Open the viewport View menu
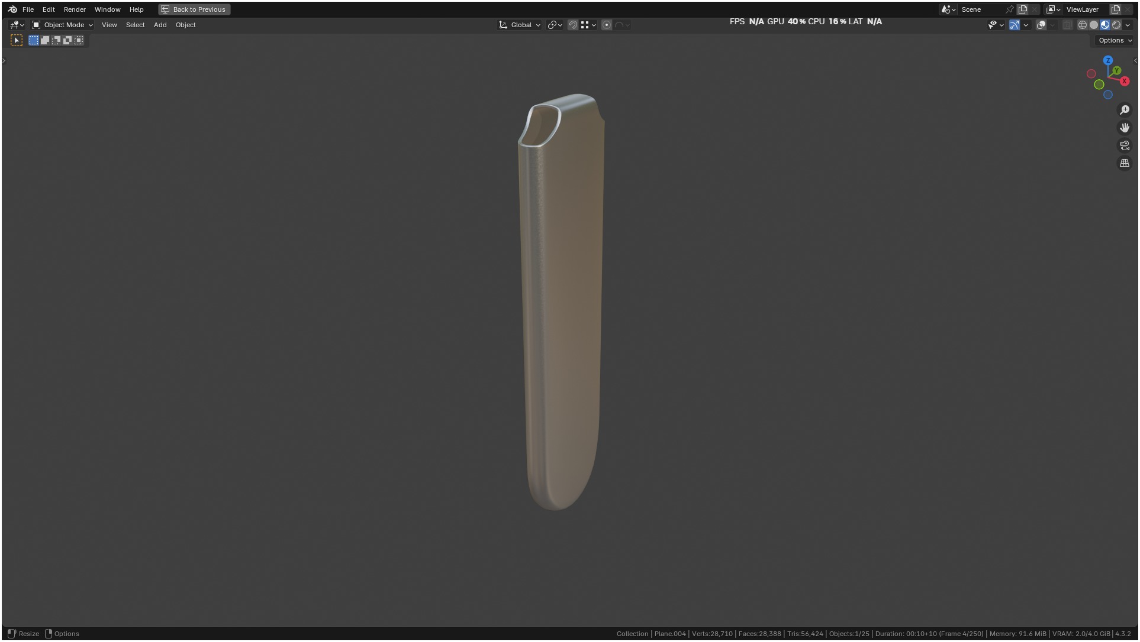 (x=109, y=25)
